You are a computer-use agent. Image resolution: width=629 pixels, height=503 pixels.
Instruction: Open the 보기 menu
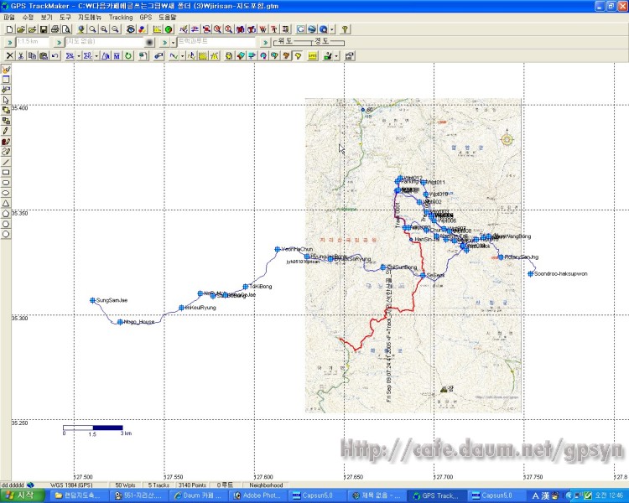tap(46, 18)
